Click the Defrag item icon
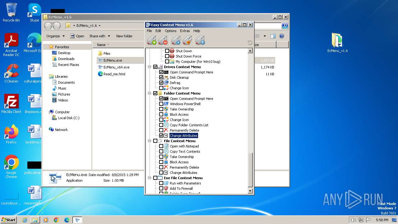 [x=166, y=83]
